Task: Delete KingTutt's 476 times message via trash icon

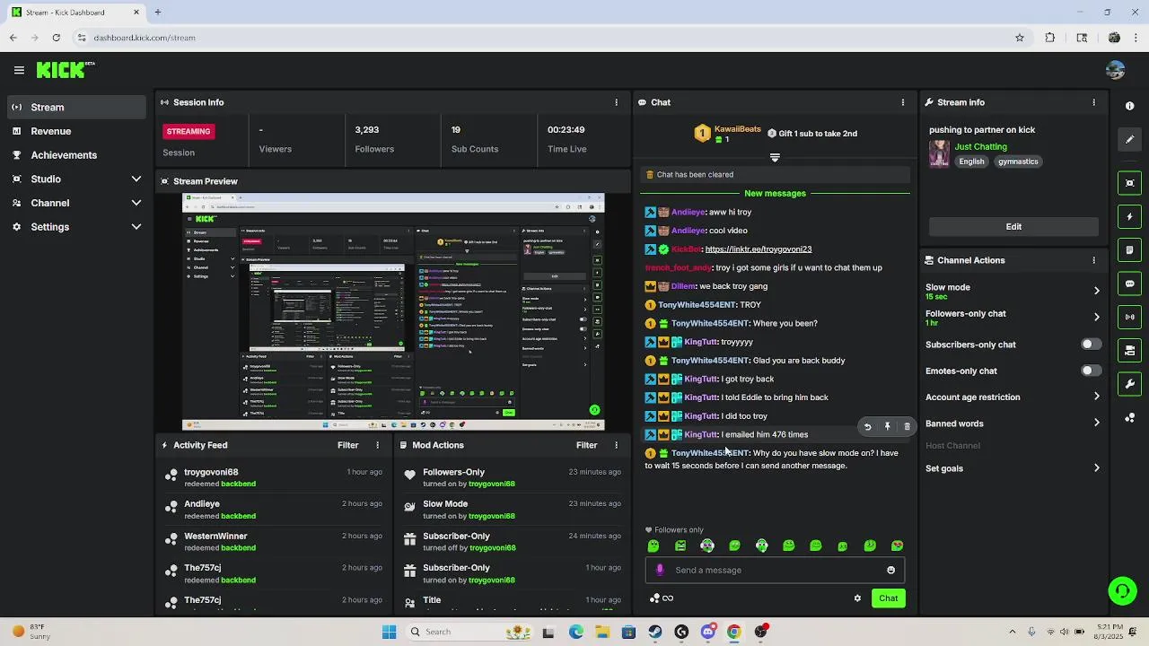Action: pos(907,427)
